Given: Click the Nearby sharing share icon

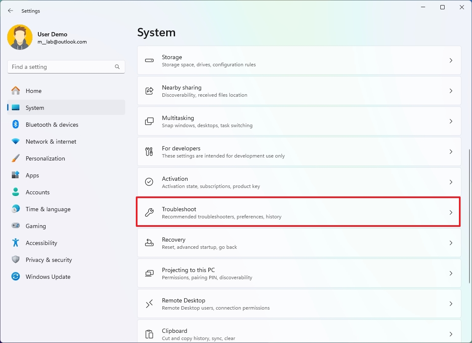Looking at the screenshot, I should (149, 91).
